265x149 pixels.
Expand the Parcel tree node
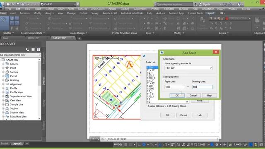click(3, 76)
